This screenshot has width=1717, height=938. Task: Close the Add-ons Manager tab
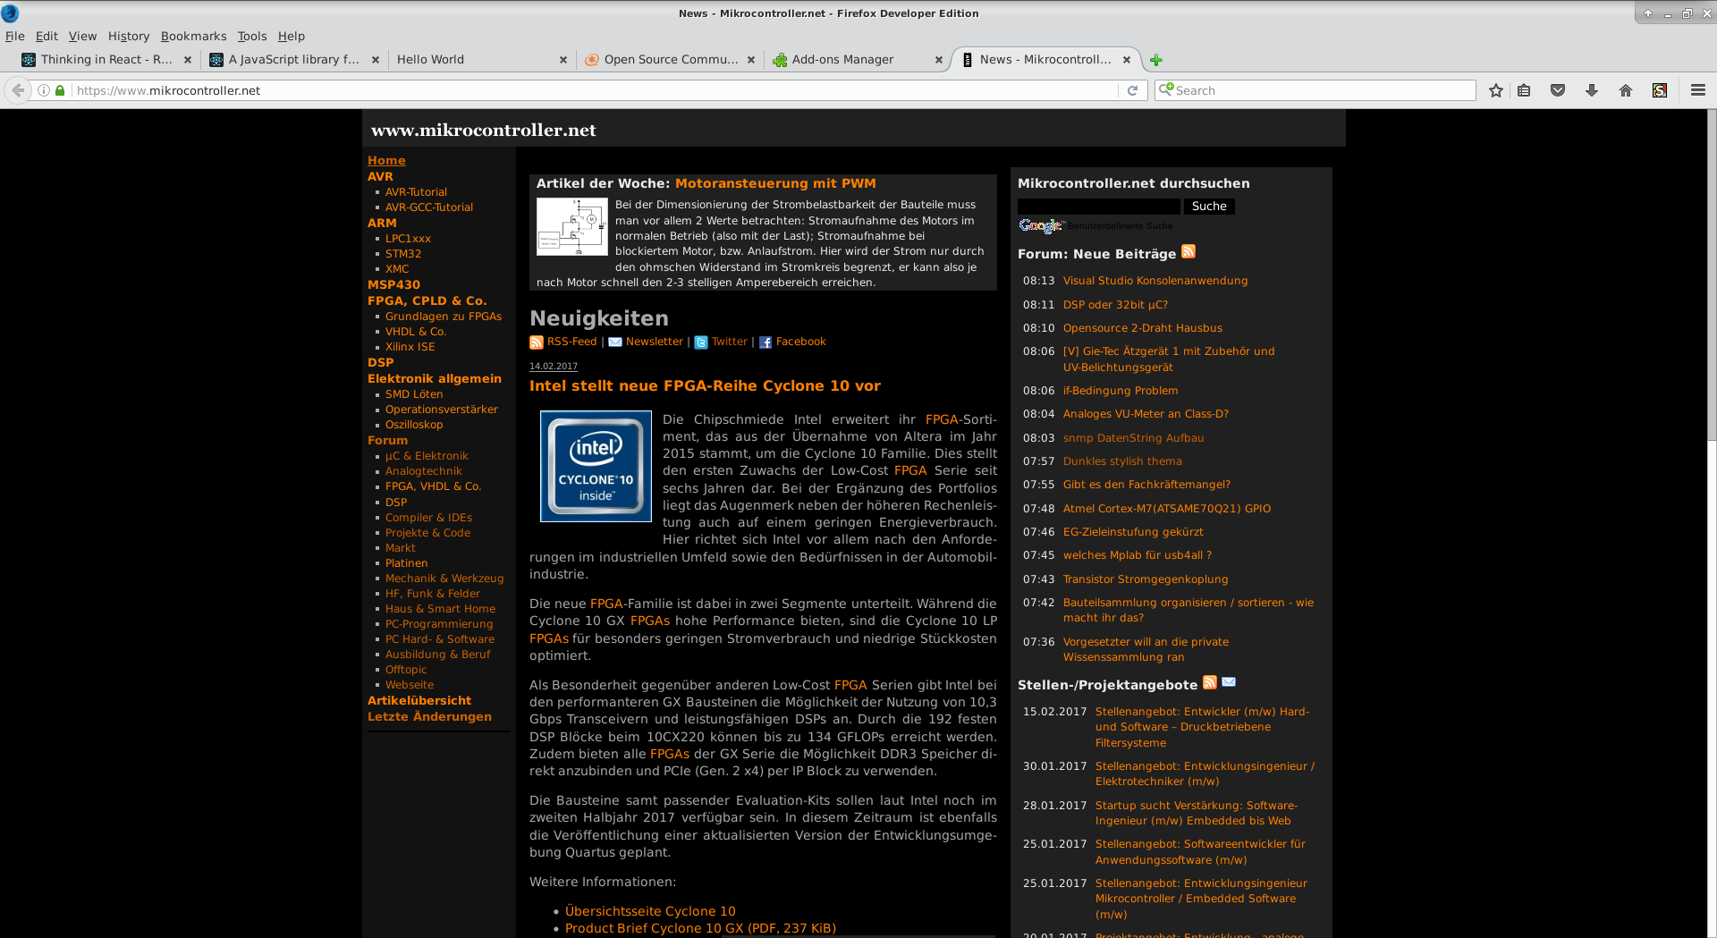[x=939, y=60]
